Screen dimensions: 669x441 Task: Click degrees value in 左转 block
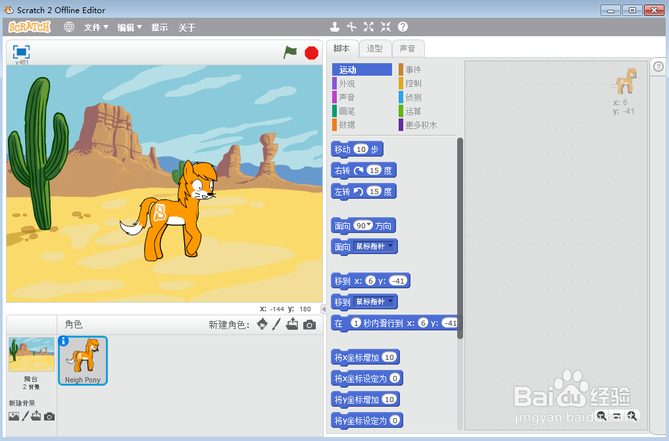374,192
